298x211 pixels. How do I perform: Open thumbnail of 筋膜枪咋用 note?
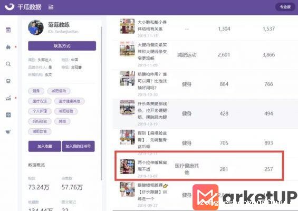click(x=127, y=78)
